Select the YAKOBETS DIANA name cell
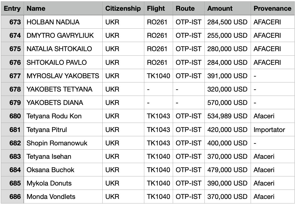Viewport: 295px width, 204px height. pos(63,103)
